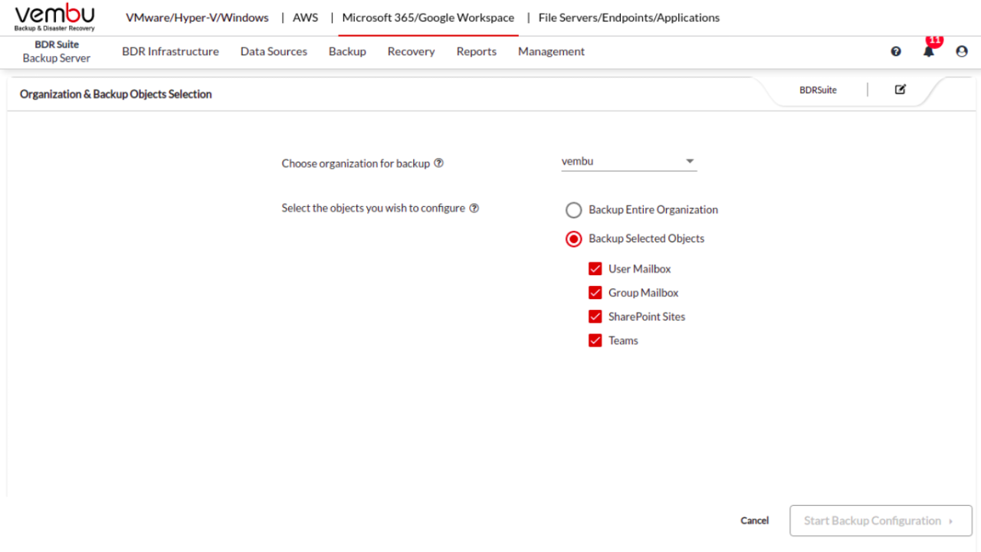Open the Backup menu
The image size is (981, 552).
tap(347, 51)
